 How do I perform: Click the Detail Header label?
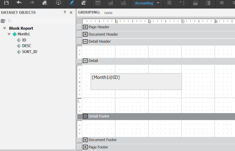click(99, 41)
